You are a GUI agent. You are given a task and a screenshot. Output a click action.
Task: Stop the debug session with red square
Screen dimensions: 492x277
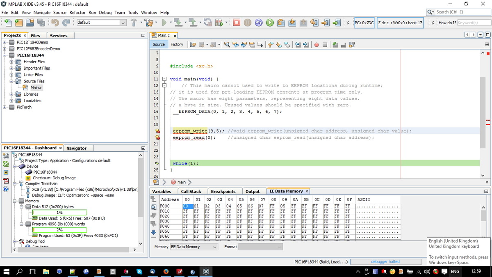[x=237, y=23]
